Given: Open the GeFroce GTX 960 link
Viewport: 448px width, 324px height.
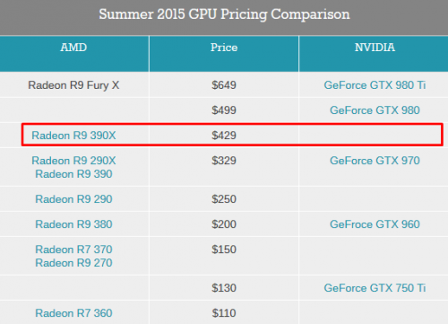Looking at the screenshot, I should click(x=375, y=224).
